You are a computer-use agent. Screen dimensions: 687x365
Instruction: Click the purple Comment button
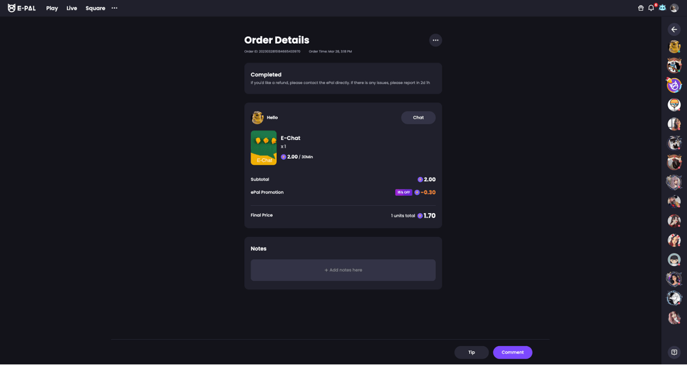(x=512, y=353)
